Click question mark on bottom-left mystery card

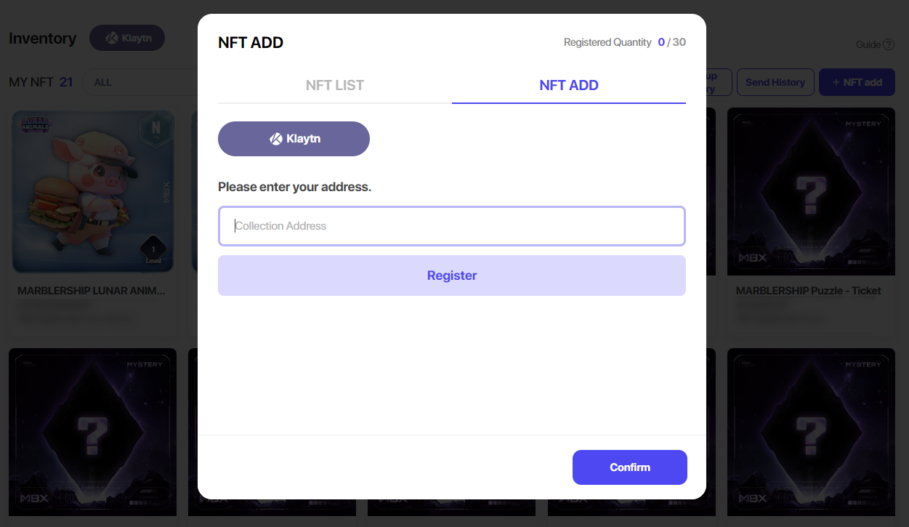coord(92,435)
